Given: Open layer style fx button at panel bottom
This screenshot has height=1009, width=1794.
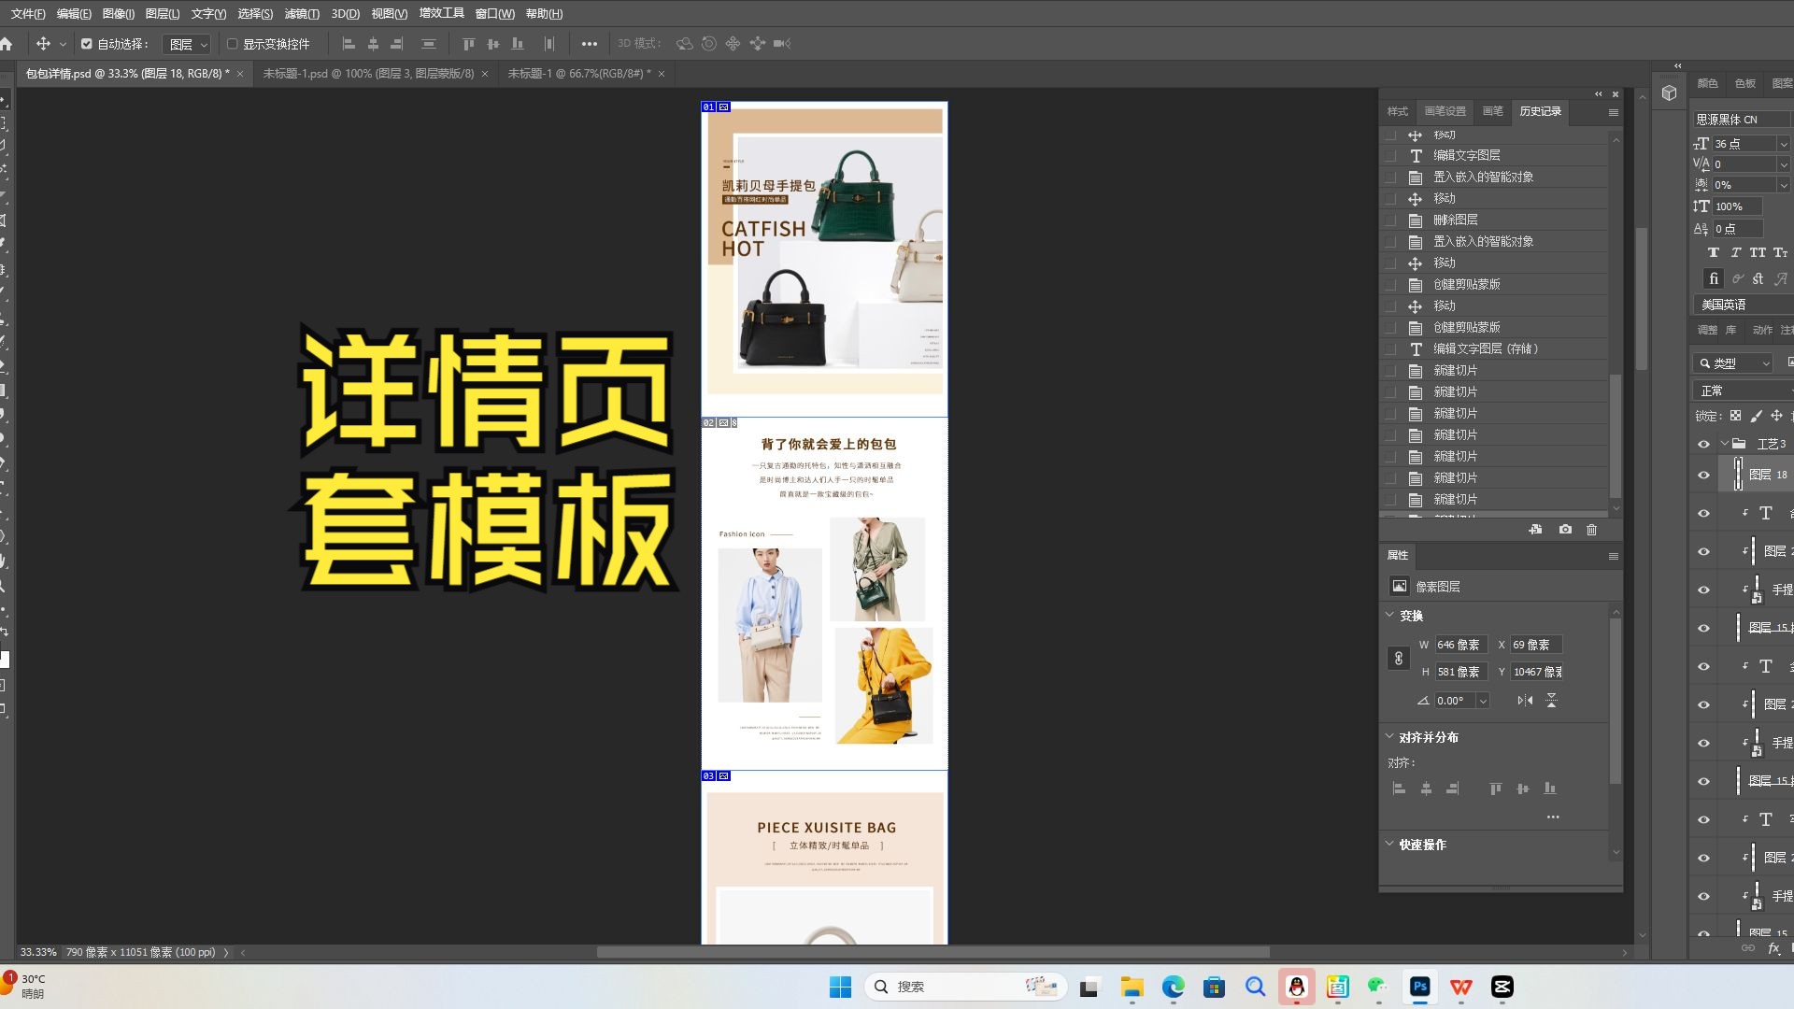Looking at the screenshot, I should pos(1773,949).
